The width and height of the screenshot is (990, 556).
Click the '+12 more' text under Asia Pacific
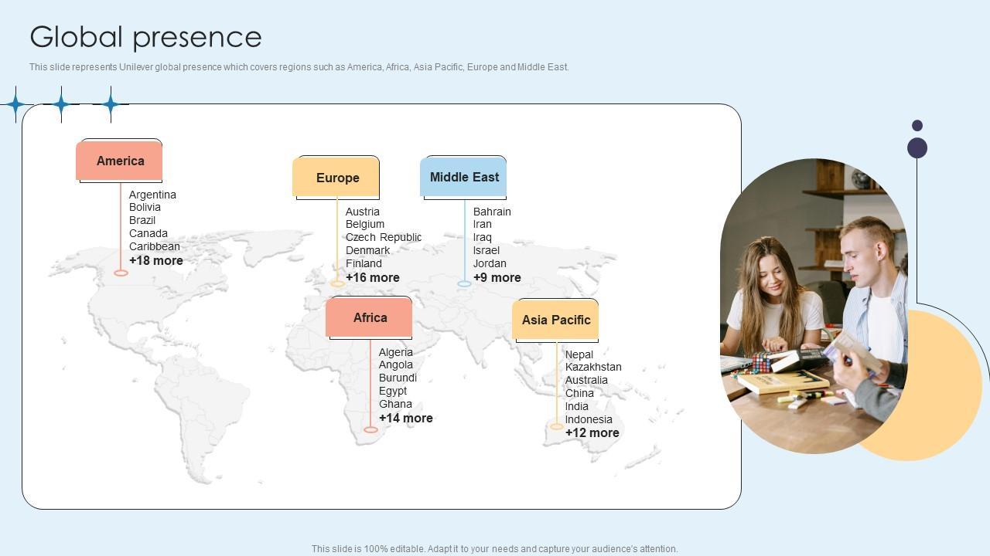pos(592,433)
